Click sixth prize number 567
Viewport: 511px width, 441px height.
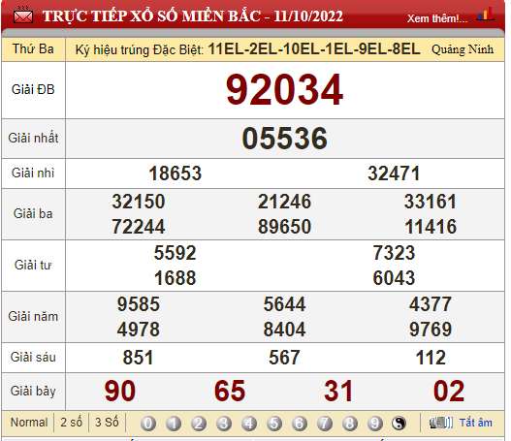(x=284, y=358)
